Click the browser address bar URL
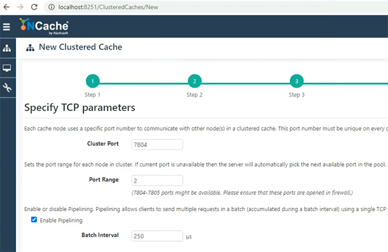Viewport: 388px width, 252px height. point(108,7)
